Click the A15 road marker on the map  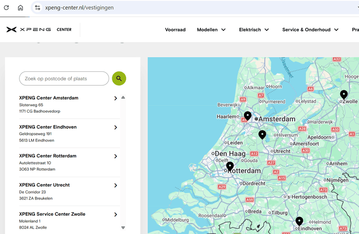[x=282, y=178]
